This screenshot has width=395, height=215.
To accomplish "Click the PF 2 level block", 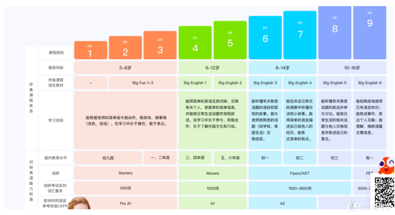I will (x=125, y=48).
